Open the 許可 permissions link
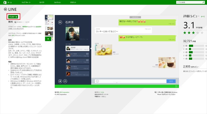 tap(13, 35)
